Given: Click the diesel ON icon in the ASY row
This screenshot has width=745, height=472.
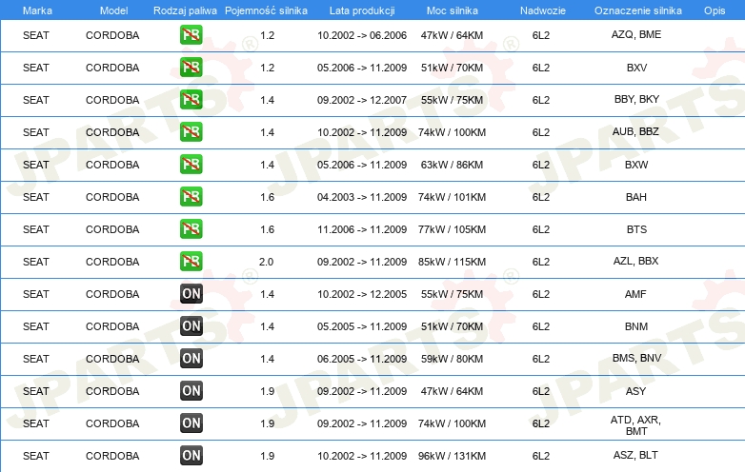Looking at the screenshot, I should 191,391.
